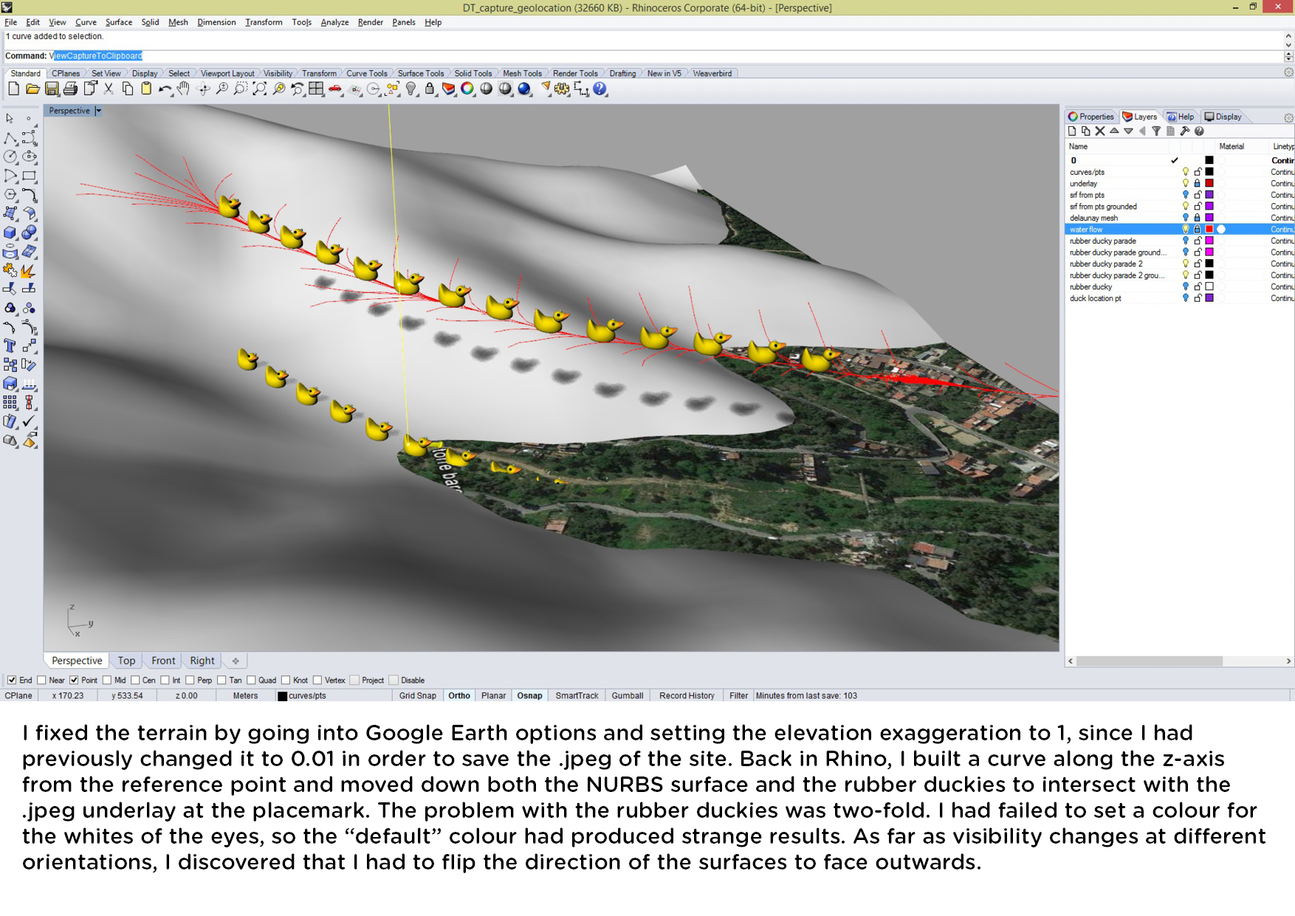Open the current layer curves/pts status bar selector
This screenshot has width=1295, height=916.
(303, 696)
